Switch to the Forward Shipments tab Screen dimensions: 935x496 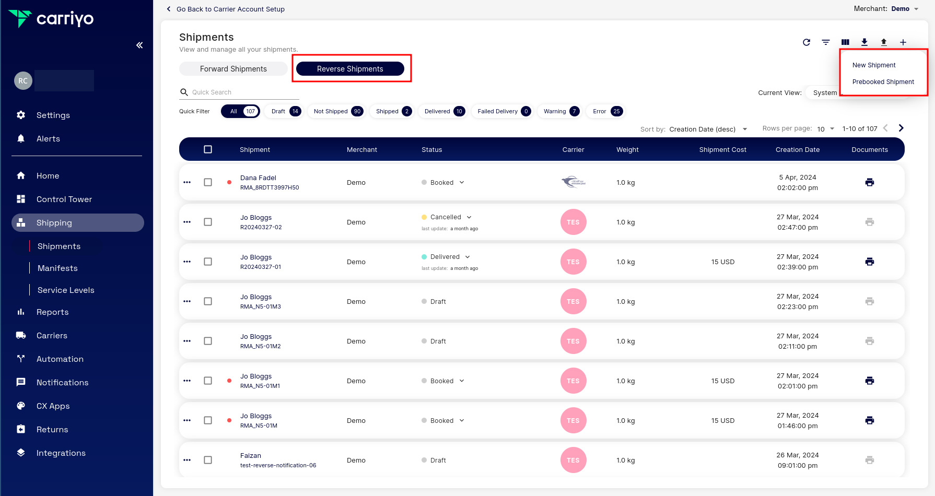click(x=233, y=68)
